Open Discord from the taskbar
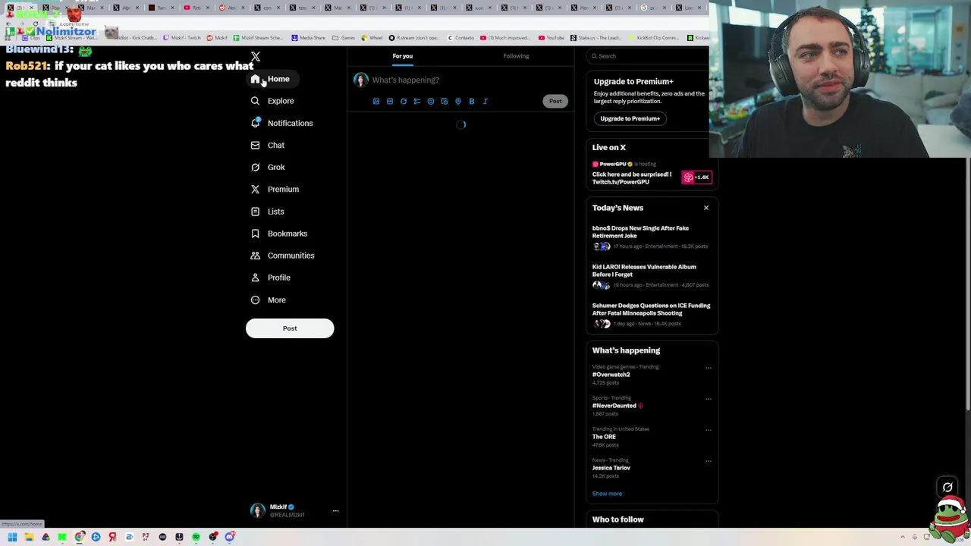 point(229,537)
